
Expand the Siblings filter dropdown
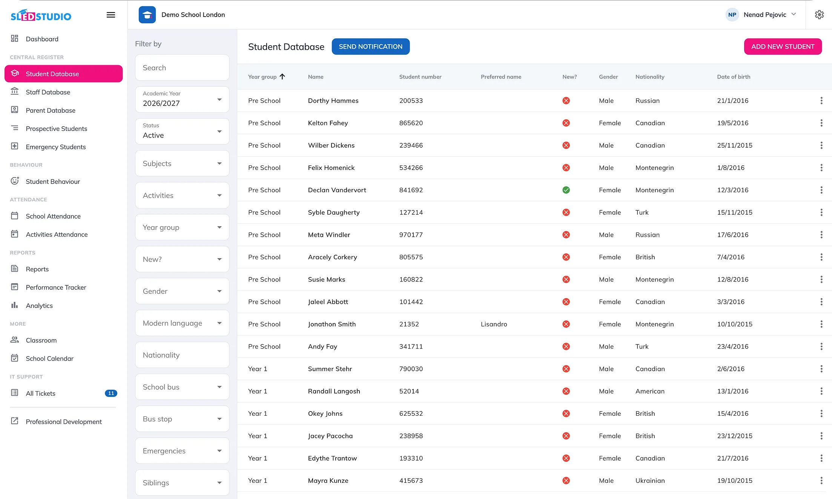pos(182,483)
